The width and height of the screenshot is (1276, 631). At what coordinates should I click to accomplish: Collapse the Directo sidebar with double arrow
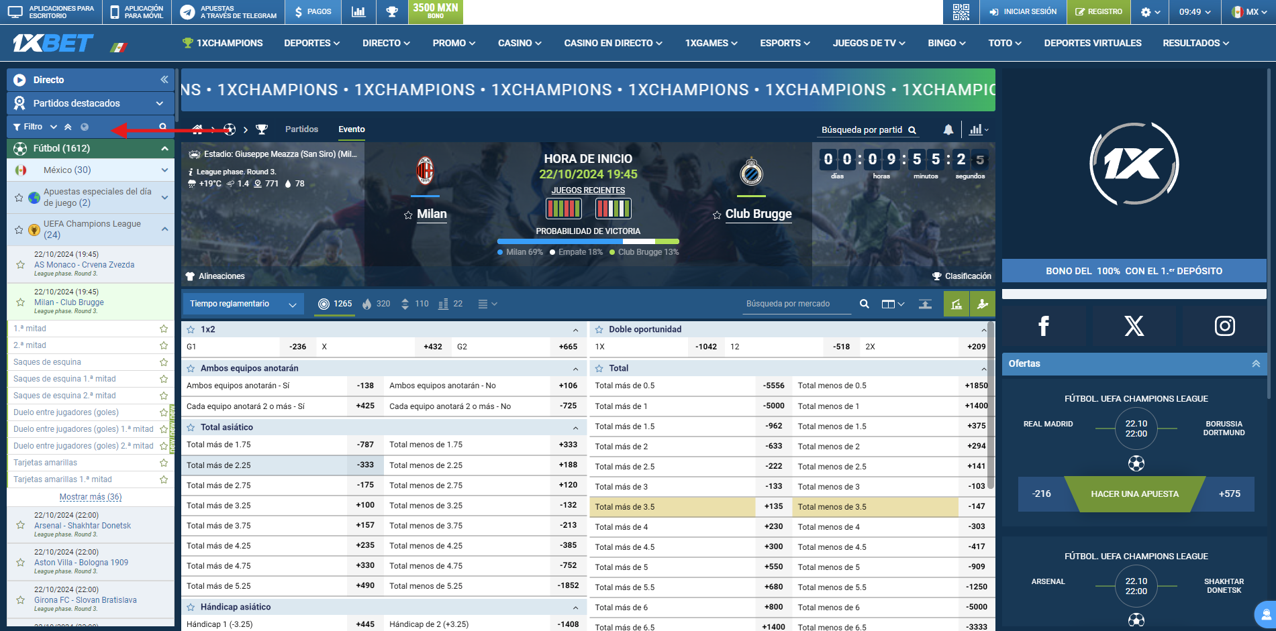tap(164, 79)
